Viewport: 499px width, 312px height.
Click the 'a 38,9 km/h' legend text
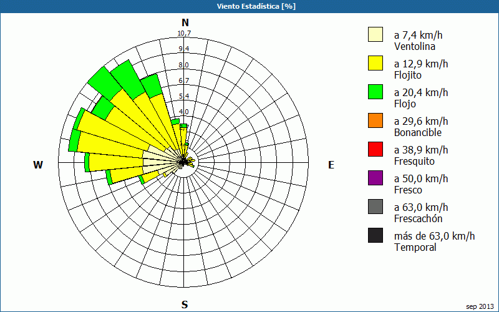click(421, 150)
